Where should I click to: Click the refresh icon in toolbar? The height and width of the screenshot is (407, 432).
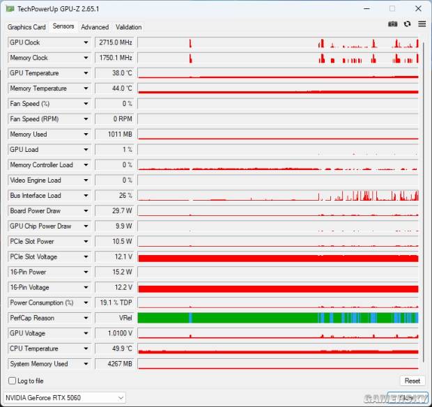(407, 24)
